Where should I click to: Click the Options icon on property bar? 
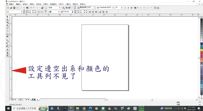(x=107, y=12)
